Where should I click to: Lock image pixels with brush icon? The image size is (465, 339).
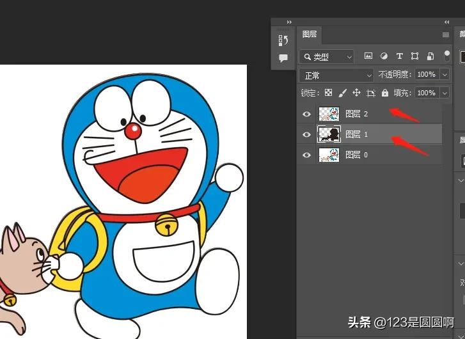coord(342,93)
